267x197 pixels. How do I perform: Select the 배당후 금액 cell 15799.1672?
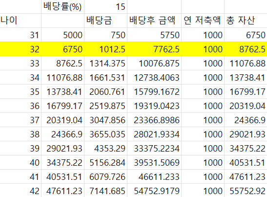(154, 91)
